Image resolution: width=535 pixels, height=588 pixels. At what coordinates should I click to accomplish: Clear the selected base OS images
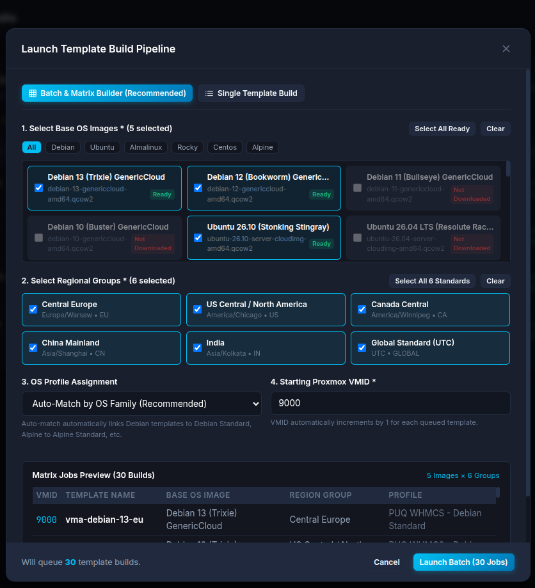pyautogui.click(x=495, y=129)
